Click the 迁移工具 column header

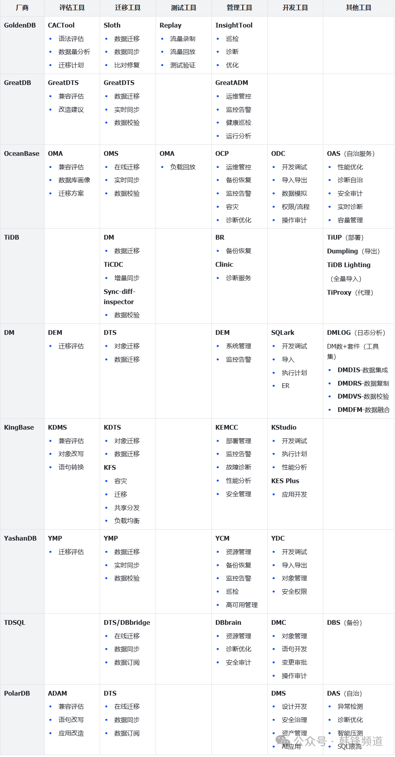pos(128,8)
